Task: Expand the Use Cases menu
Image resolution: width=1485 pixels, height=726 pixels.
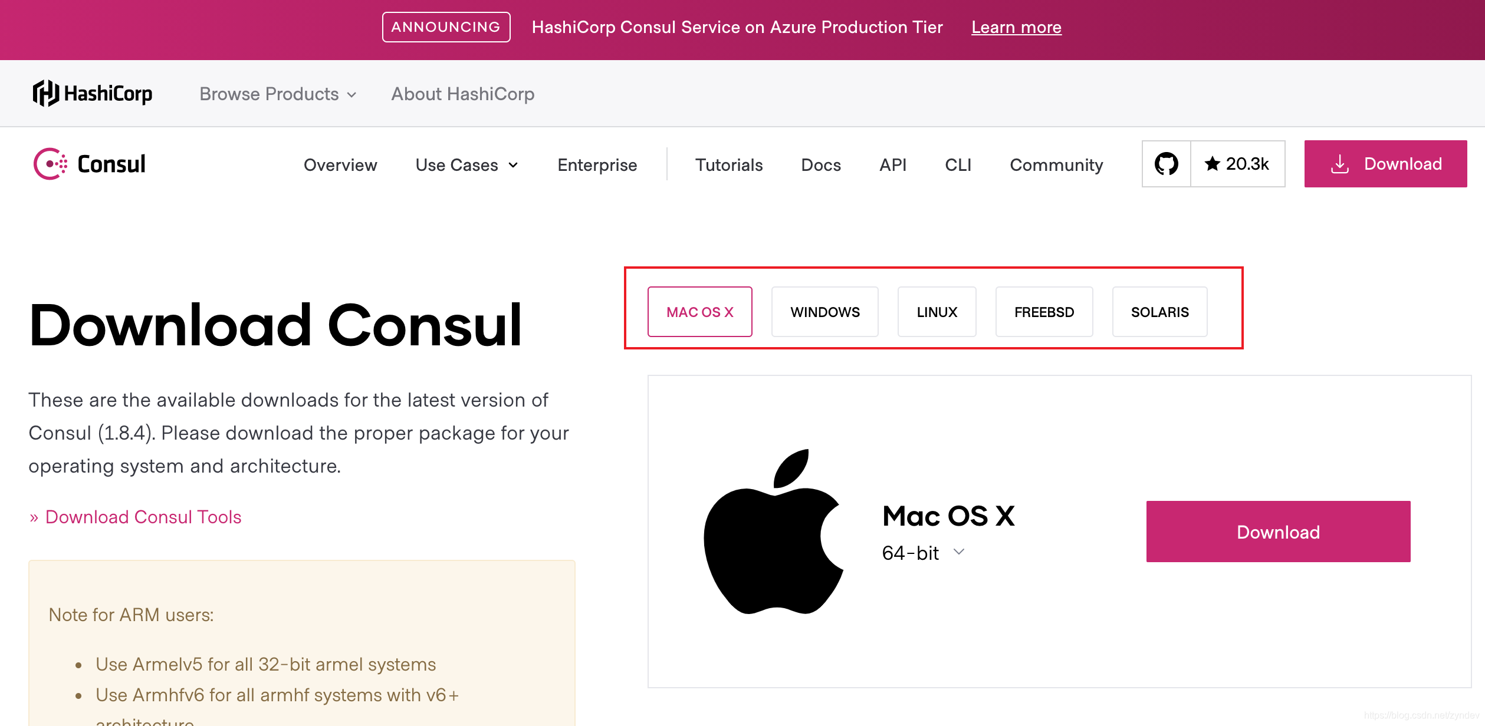Action: click(x=467, y=164)
